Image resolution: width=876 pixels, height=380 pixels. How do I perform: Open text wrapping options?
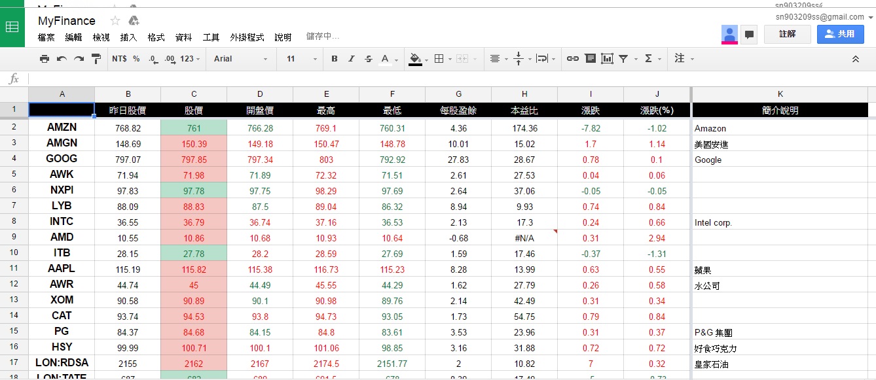point(545,59)
